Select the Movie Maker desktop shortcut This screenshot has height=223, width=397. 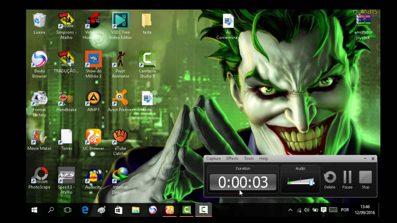39,140
